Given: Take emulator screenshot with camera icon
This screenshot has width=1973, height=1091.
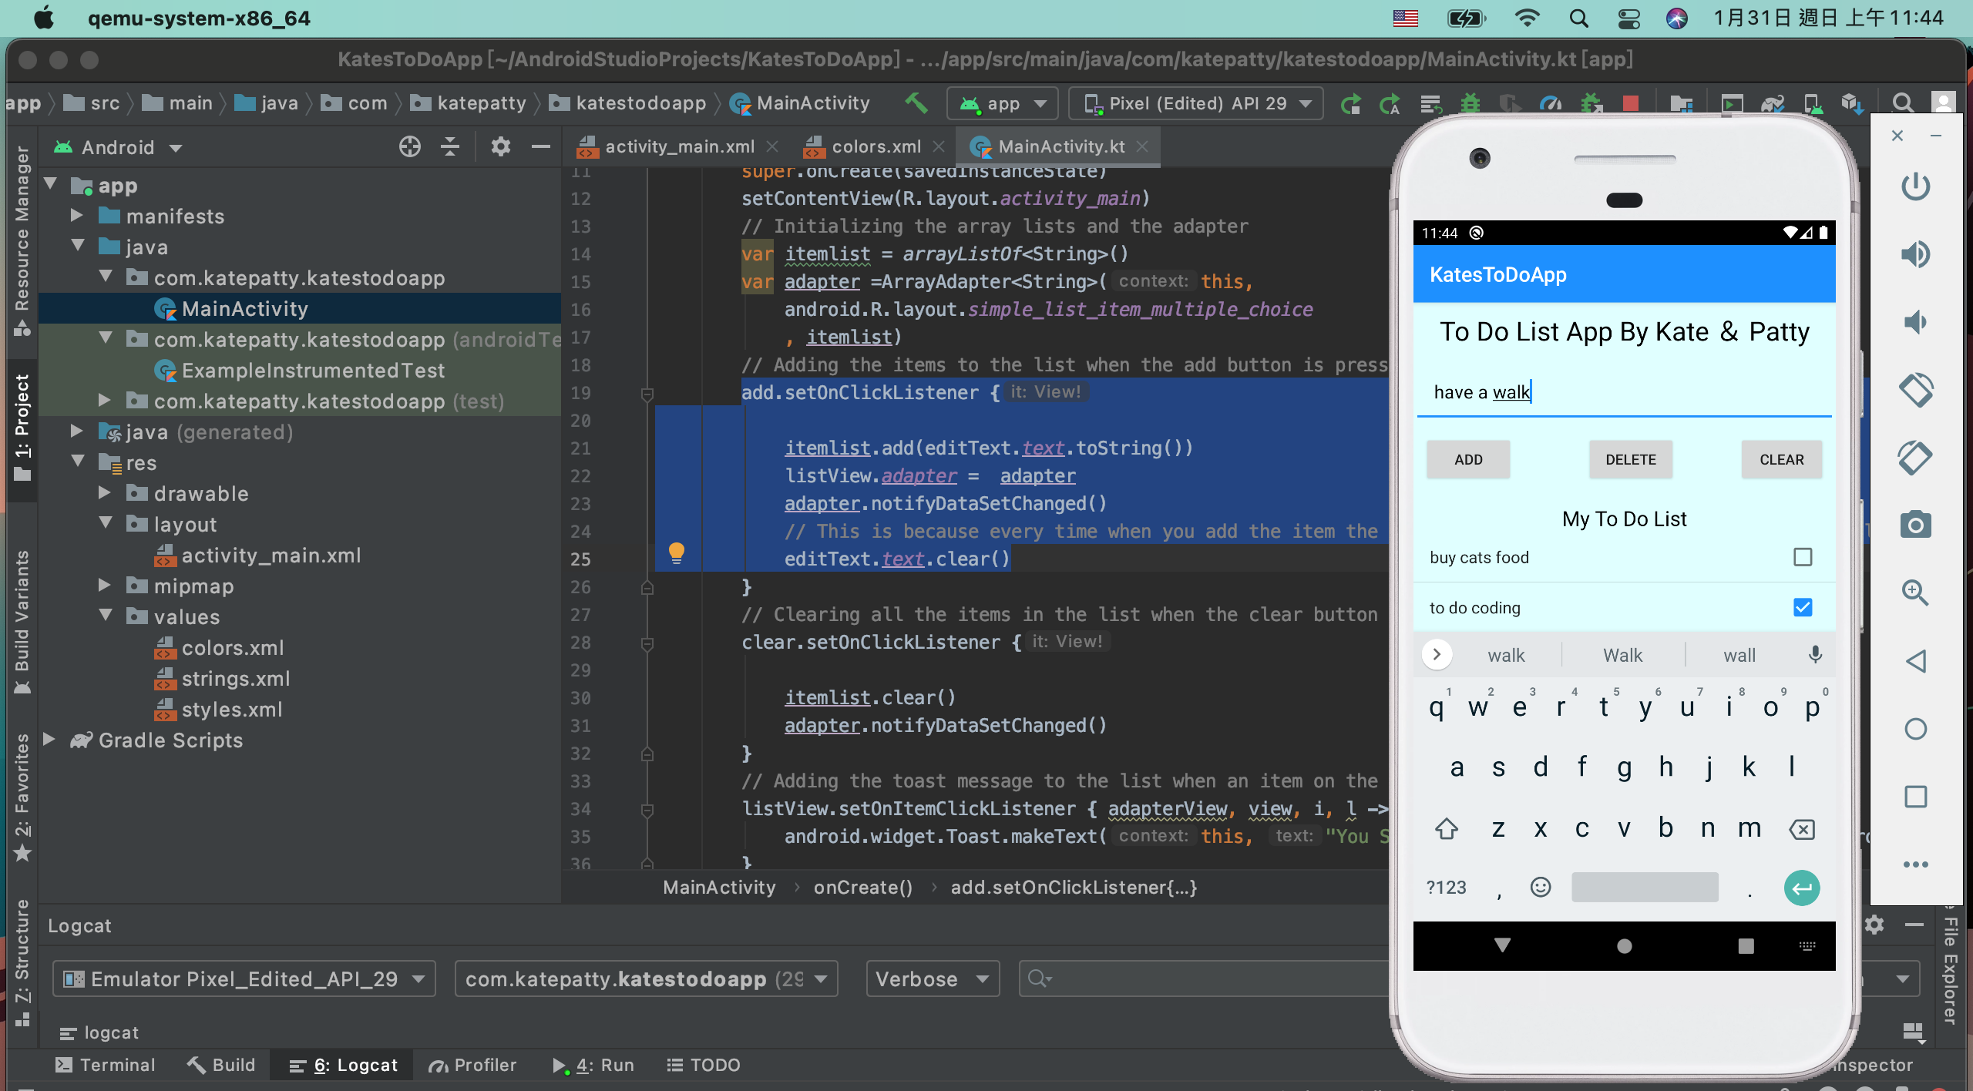Looking at the screenshot, I should pos(1915,525).
